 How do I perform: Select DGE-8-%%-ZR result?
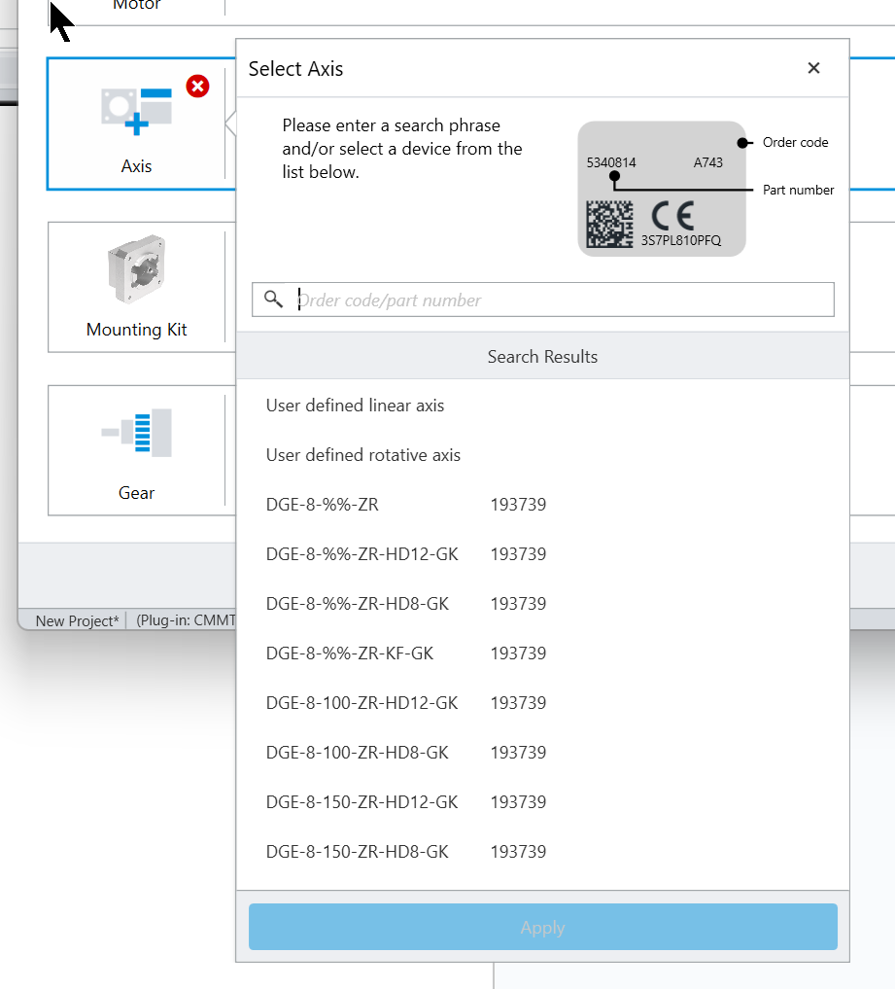pyautogui.click(x=543, y=505)
